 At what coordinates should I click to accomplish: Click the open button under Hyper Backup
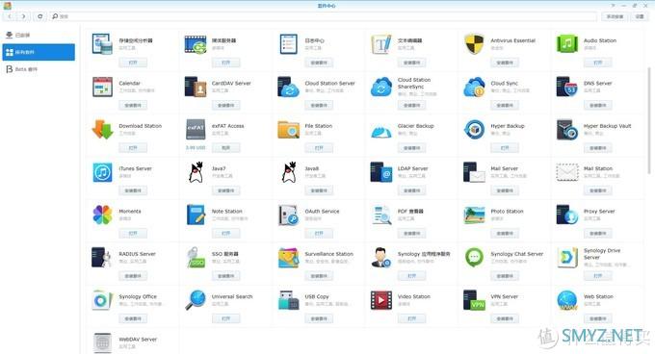coord(505,148)
